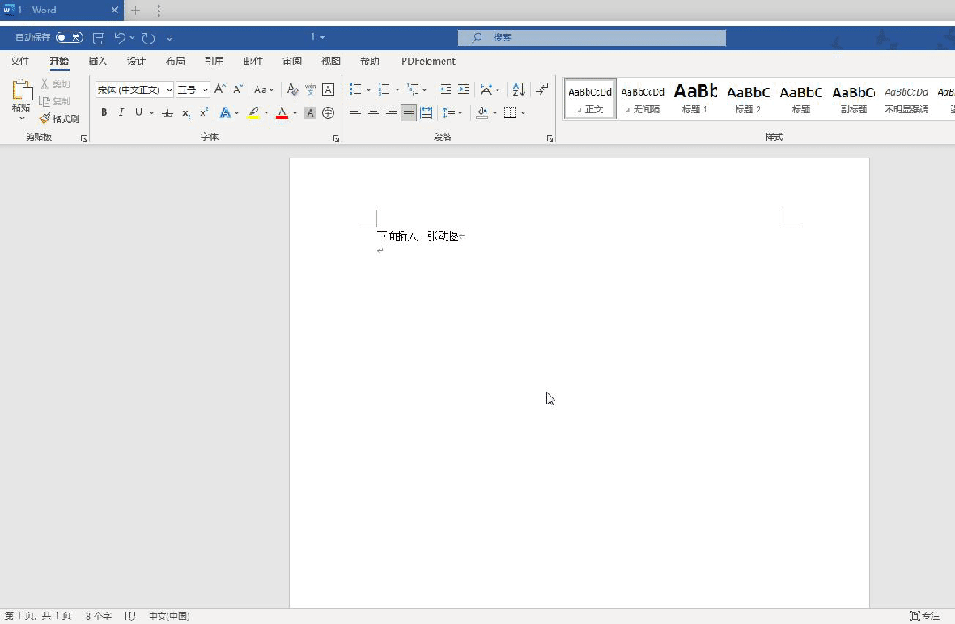Apply the yellow text highlight color

pyautogui.click(x=254, y=112)
